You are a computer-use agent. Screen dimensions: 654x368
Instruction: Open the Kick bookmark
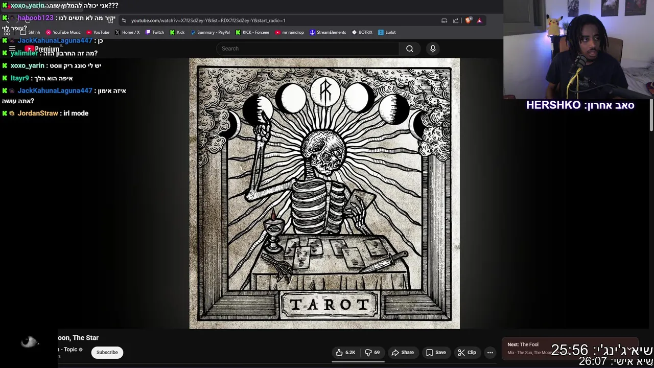click(177, 32)
